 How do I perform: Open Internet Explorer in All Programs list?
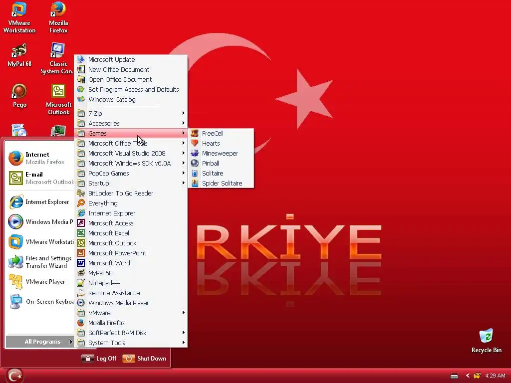[x=131, y=213]
